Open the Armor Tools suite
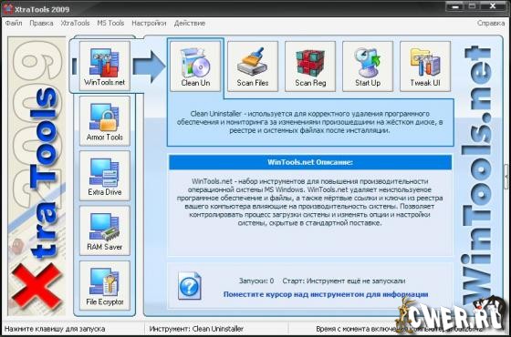This screenshot has width=511, height=337. [105, 120]
